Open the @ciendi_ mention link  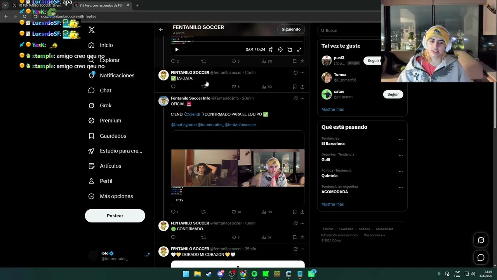coord(193,114)
